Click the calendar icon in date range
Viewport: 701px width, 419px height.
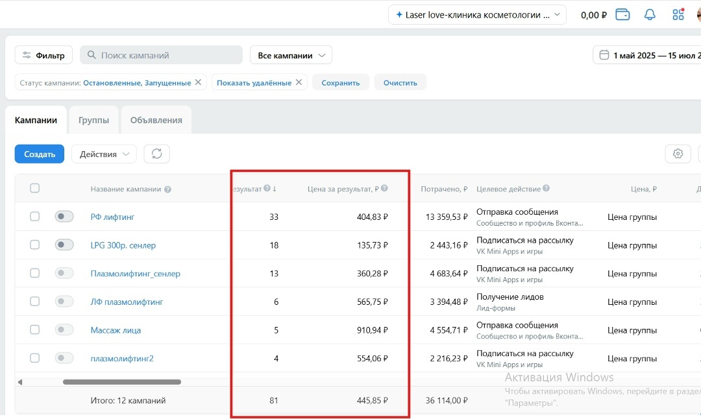604,55
